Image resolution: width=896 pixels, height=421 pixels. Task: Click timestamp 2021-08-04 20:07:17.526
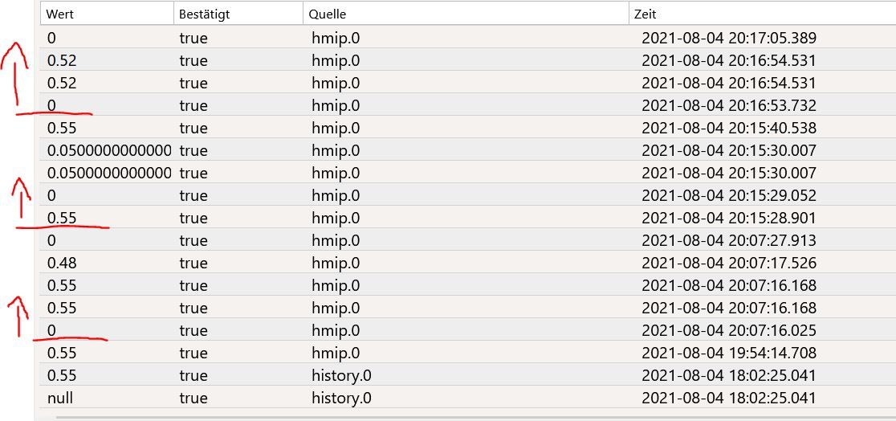click(728, 264)
